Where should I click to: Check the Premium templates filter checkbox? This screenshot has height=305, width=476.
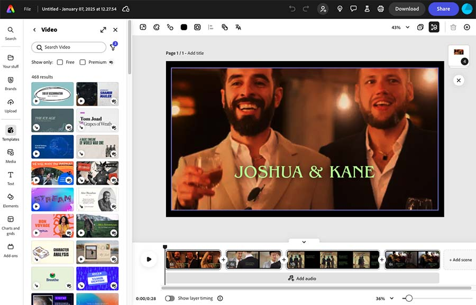coord(83,62)
